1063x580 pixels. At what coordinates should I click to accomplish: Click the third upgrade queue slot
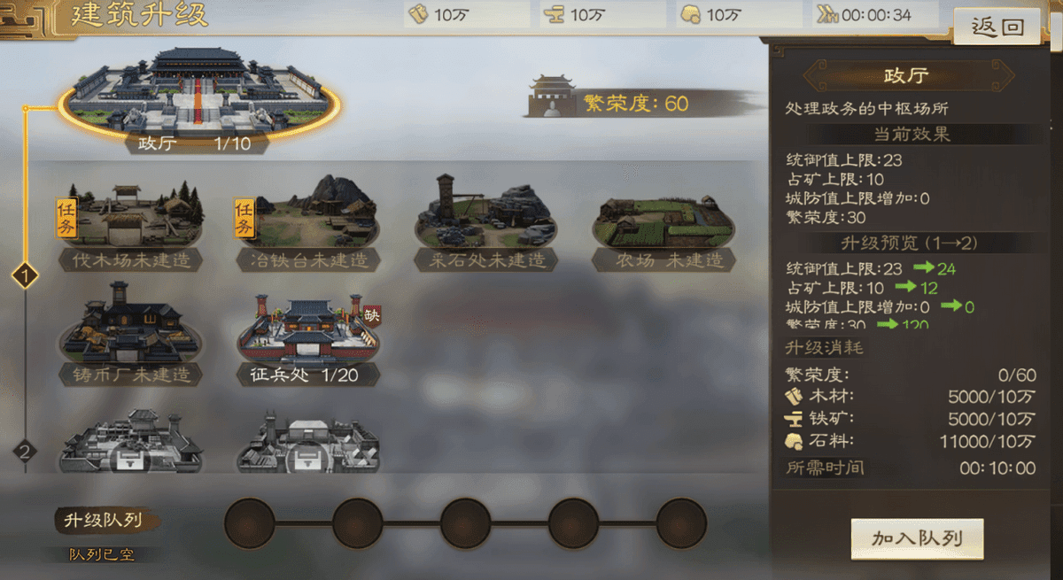tap(466, 523)
